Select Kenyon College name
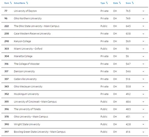The width and height of the screenshot is (149, 137). tap(22, 41)
